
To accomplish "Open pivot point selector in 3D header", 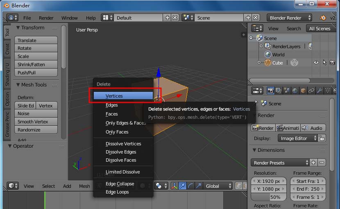I will point(161,186).
